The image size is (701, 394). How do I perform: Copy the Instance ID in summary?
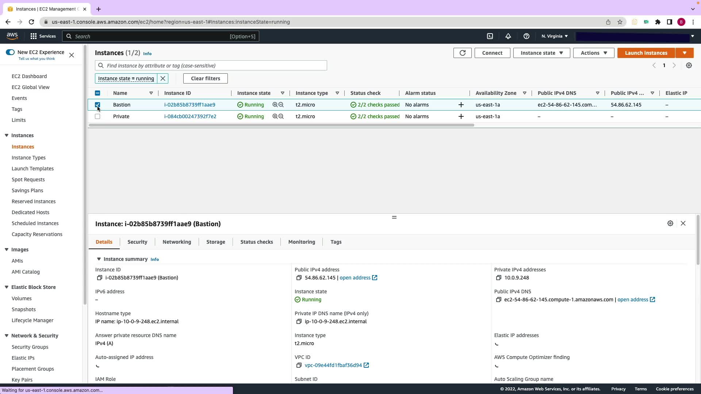[99, 278]
